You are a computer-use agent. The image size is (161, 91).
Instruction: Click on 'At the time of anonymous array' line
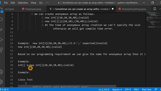93,25
